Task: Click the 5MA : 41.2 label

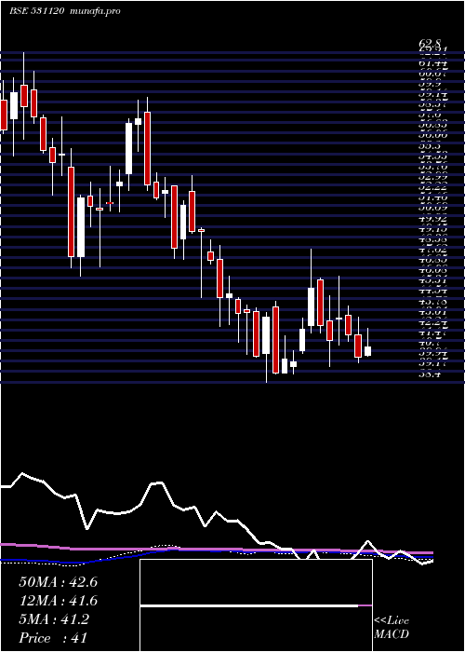Action: (54, 620)
